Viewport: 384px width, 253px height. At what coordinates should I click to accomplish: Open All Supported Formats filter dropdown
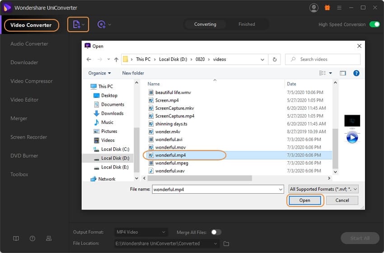point(323,189)
